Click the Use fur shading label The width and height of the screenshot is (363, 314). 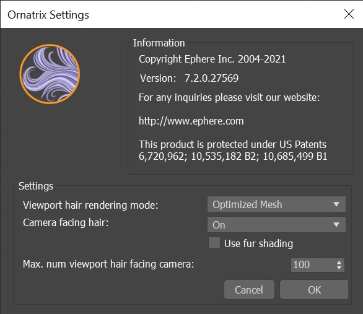point(258,243)
